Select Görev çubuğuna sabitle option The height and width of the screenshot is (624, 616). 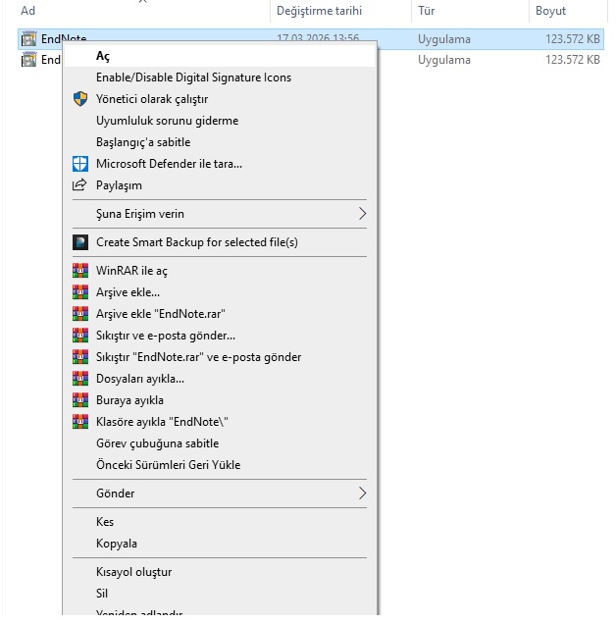(157, 443)
